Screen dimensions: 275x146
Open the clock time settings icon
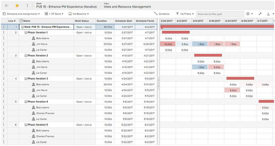pyautogui.click(x=248, y=14)
